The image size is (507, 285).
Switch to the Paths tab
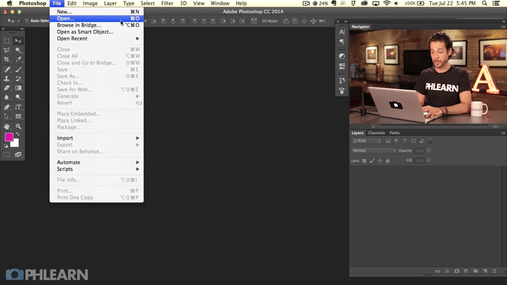[395, 133]
